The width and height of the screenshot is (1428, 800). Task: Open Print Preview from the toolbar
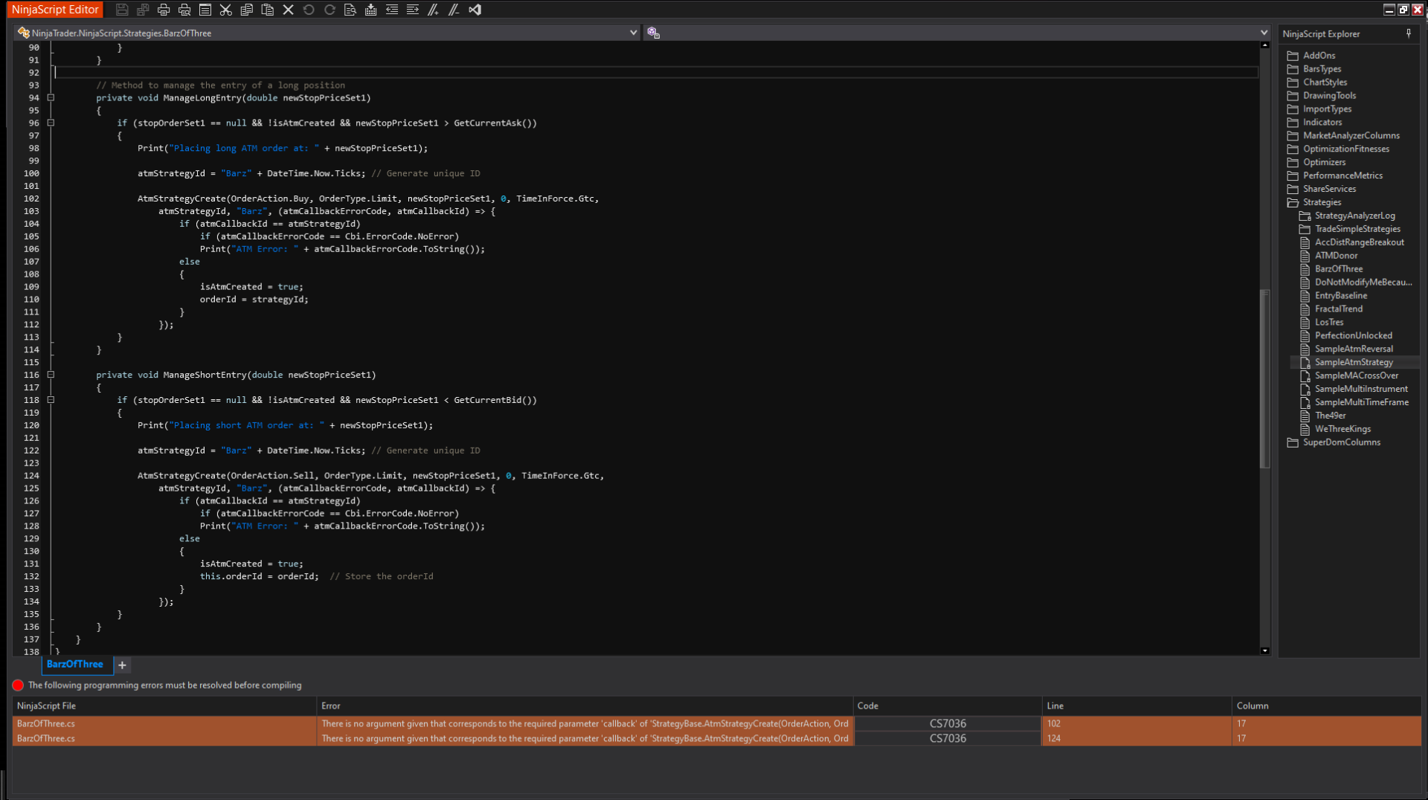point(184,10)
